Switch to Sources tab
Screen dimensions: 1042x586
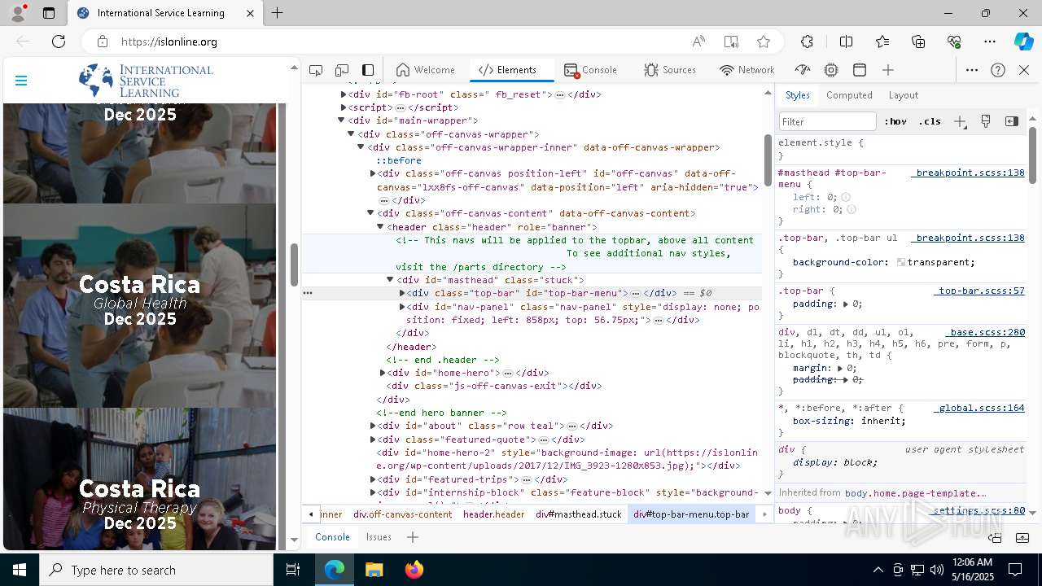tap(670, 70)
